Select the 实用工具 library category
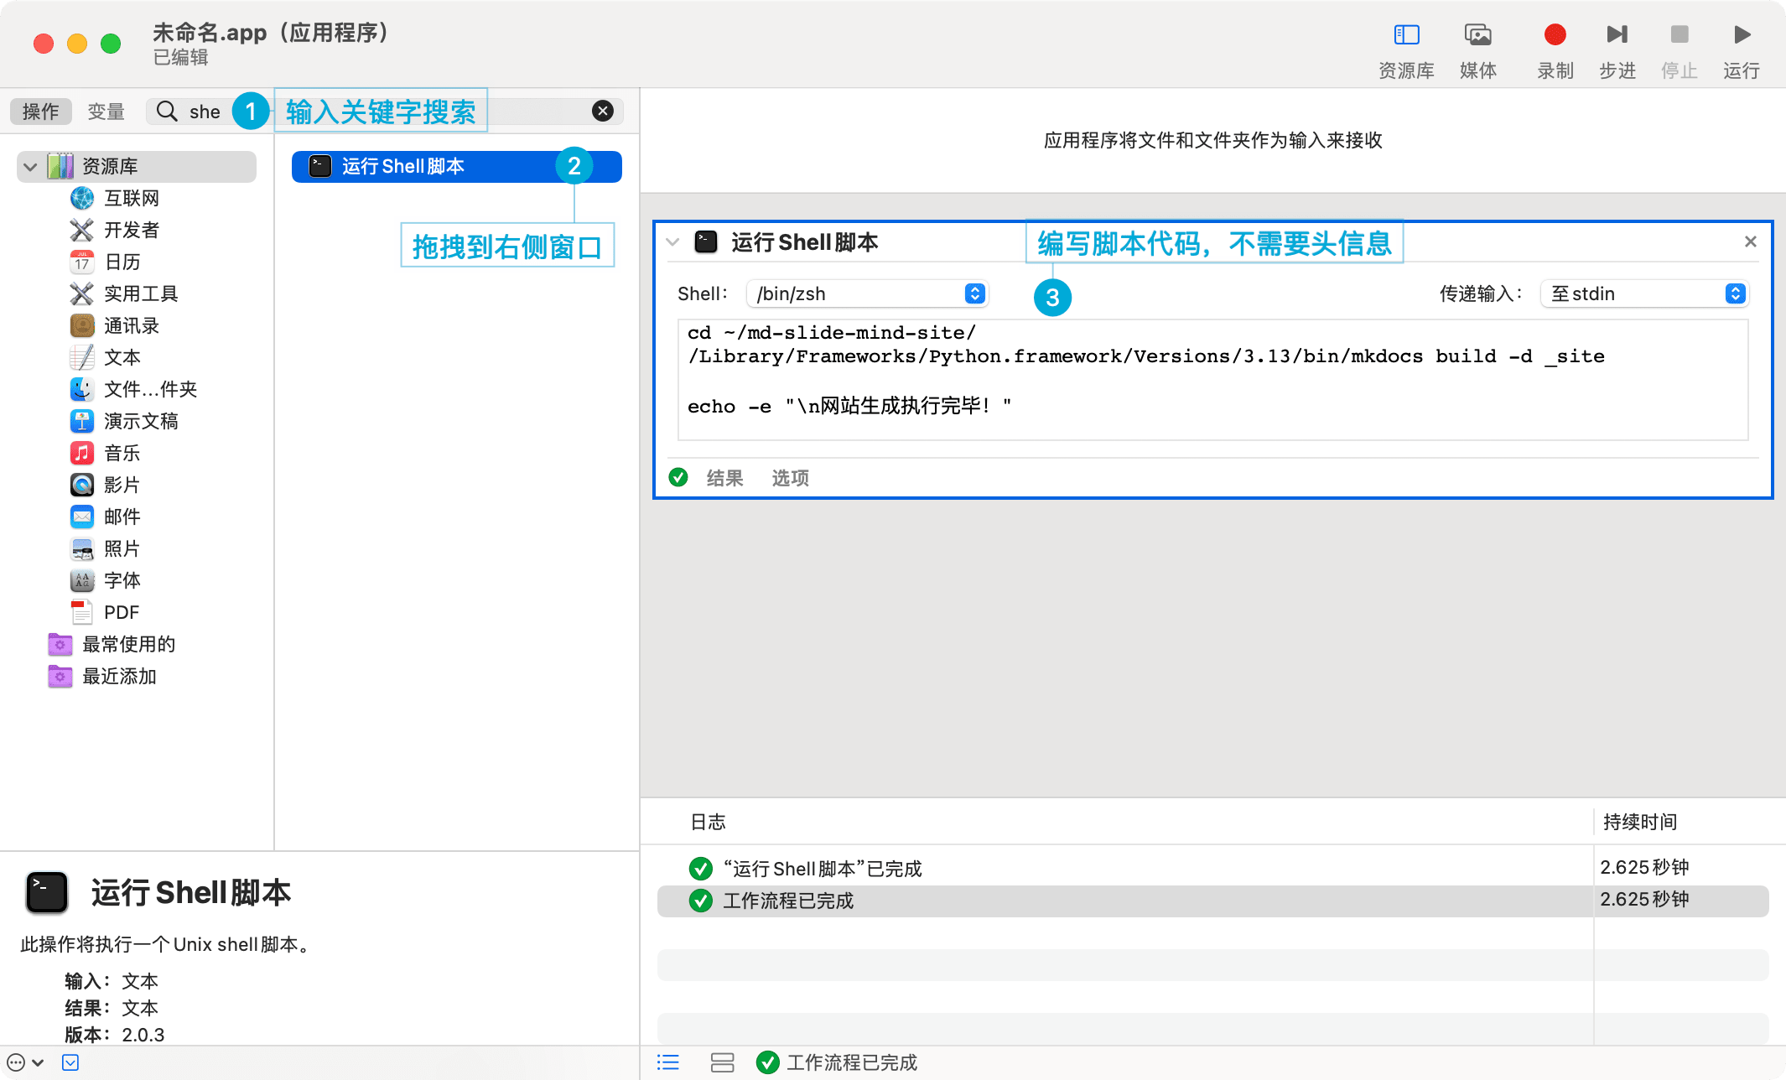Viewport: 1786px width, 1080px height. click(x=140, y=293)
